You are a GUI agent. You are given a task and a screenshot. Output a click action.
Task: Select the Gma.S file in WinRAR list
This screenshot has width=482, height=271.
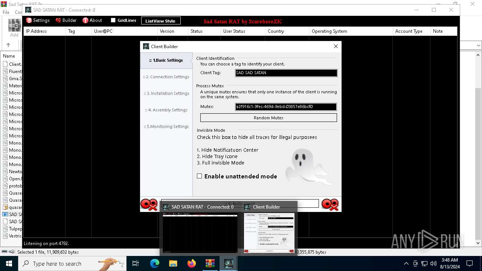[12, 79]
